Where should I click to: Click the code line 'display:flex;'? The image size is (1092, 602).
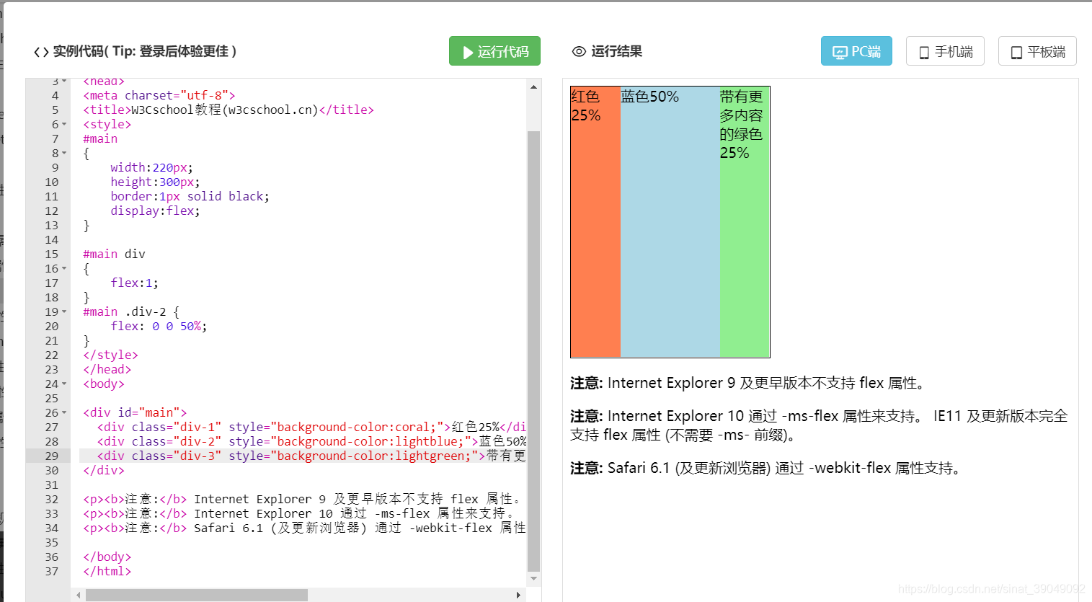click(x=155, y=211)
